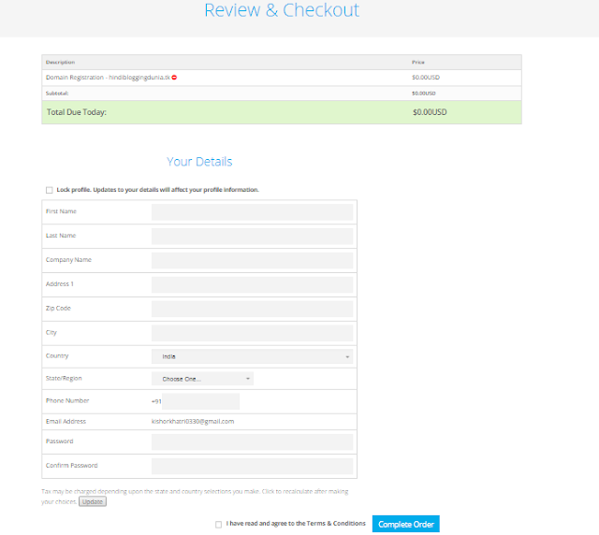This screenshot has height=535, width=599.
Task: Click the Domain Registration item description
Action: (x=107, y=78)
